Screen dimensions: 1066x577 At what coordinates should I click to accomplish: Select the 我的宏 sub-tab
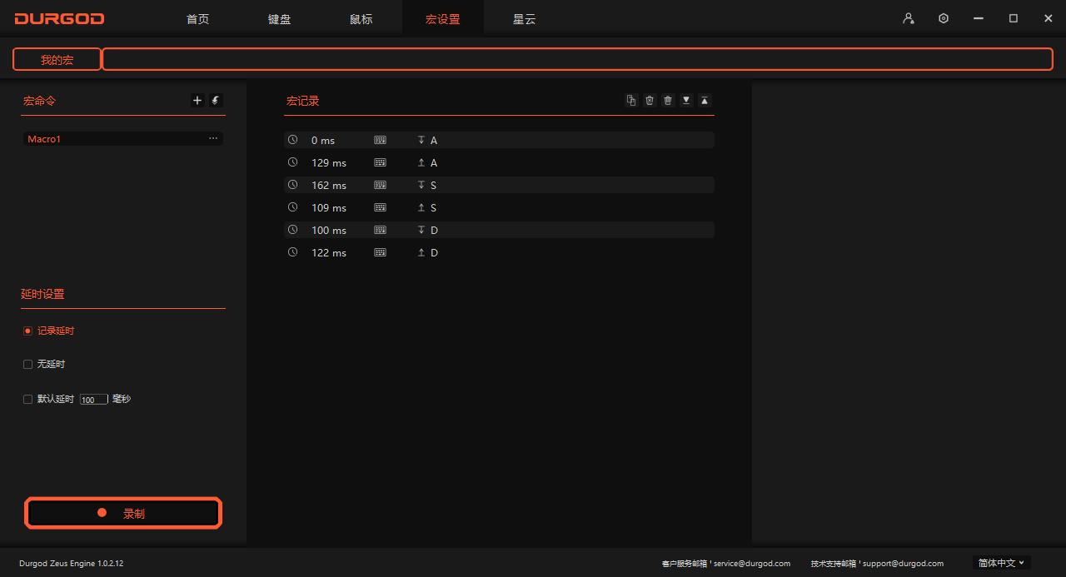57,59
